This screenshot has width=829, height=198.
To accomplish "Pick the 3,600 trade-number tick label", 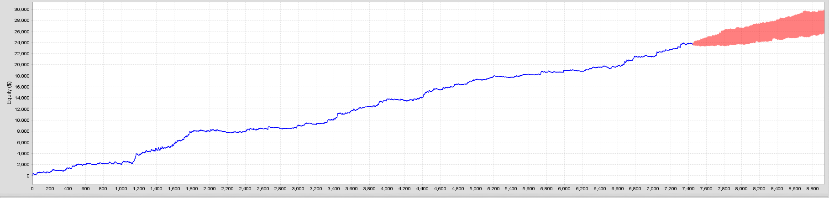I will [352, 188].
